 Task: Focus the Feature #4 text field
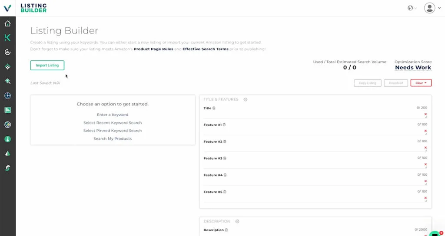point(314,181)
